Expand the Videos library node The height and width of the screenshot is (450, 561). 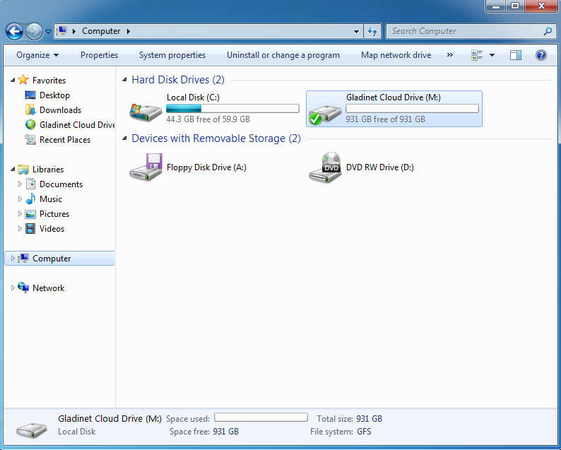click(20, 229)
